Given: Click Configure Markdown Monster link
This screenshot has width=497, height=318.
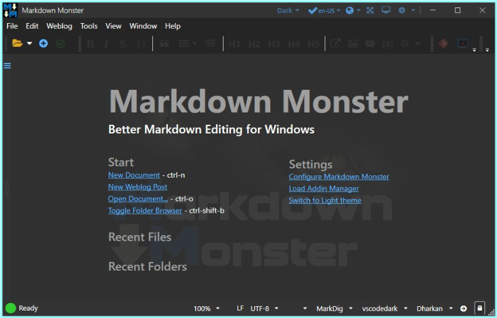Looking at the screenshot, I should [x=339, y=176].
